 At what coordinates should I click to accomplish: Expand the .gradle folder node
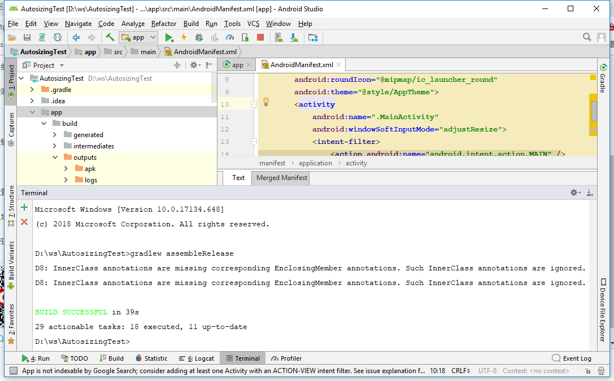pos(32,90)
